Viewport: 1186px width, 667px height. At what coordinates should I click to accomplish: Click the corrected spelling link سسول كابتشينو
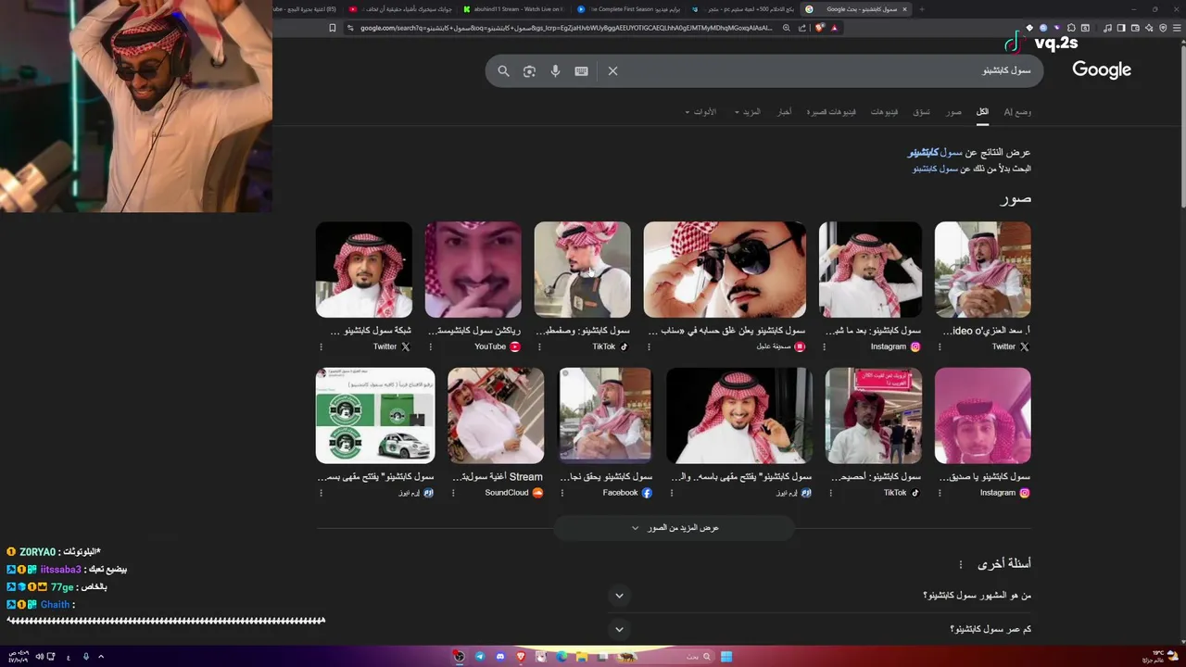coord(935,152)
